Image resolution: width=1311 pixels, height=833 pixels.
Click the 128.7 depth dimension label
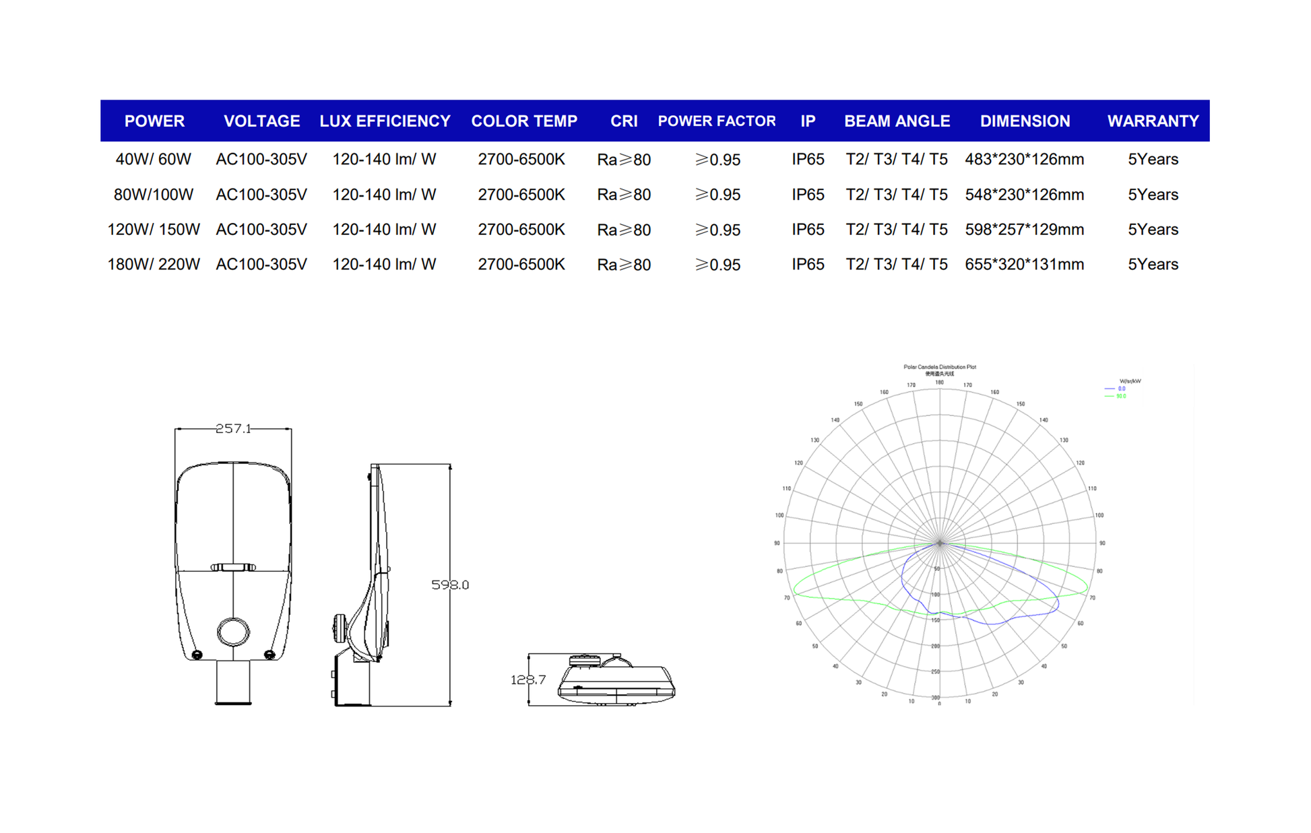(528, 679)
